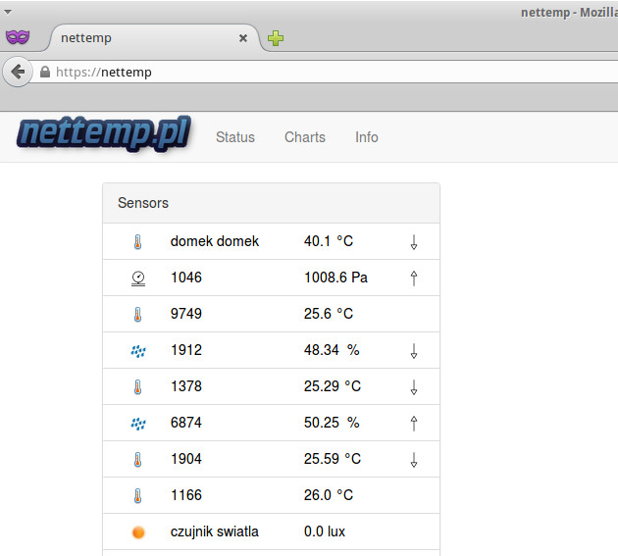Click thermometer icon for sensor 1904
Viewport: 618px width, 556px height.
(137, 459)
